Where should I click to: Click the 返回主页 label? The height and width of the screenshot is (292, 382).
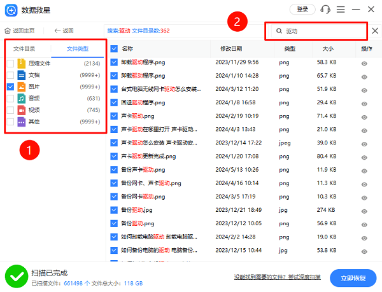(x=24, y=31)
